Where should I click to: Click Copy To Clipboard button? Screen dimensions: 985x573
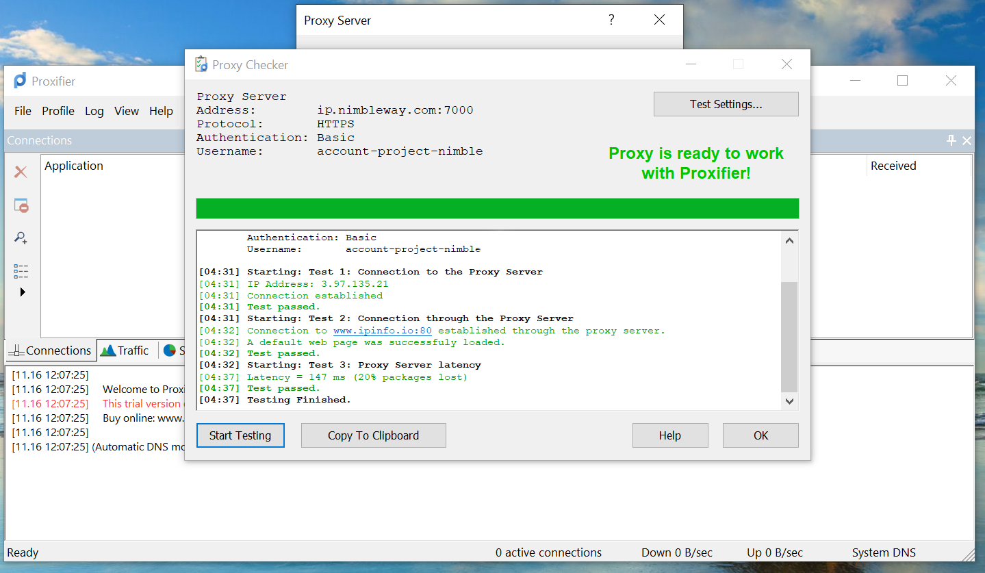pos(373,435)
